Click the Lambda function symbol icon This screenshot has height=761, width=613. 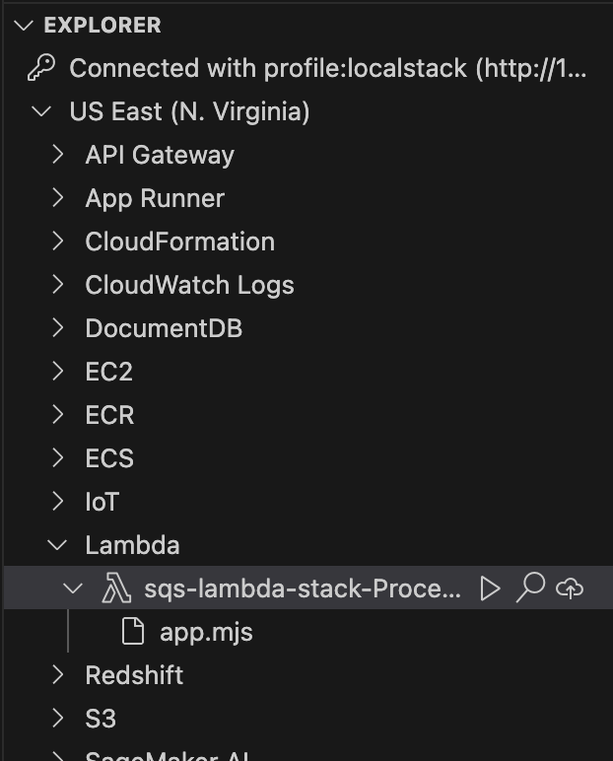pyautogui.click(x=116, y=588)
